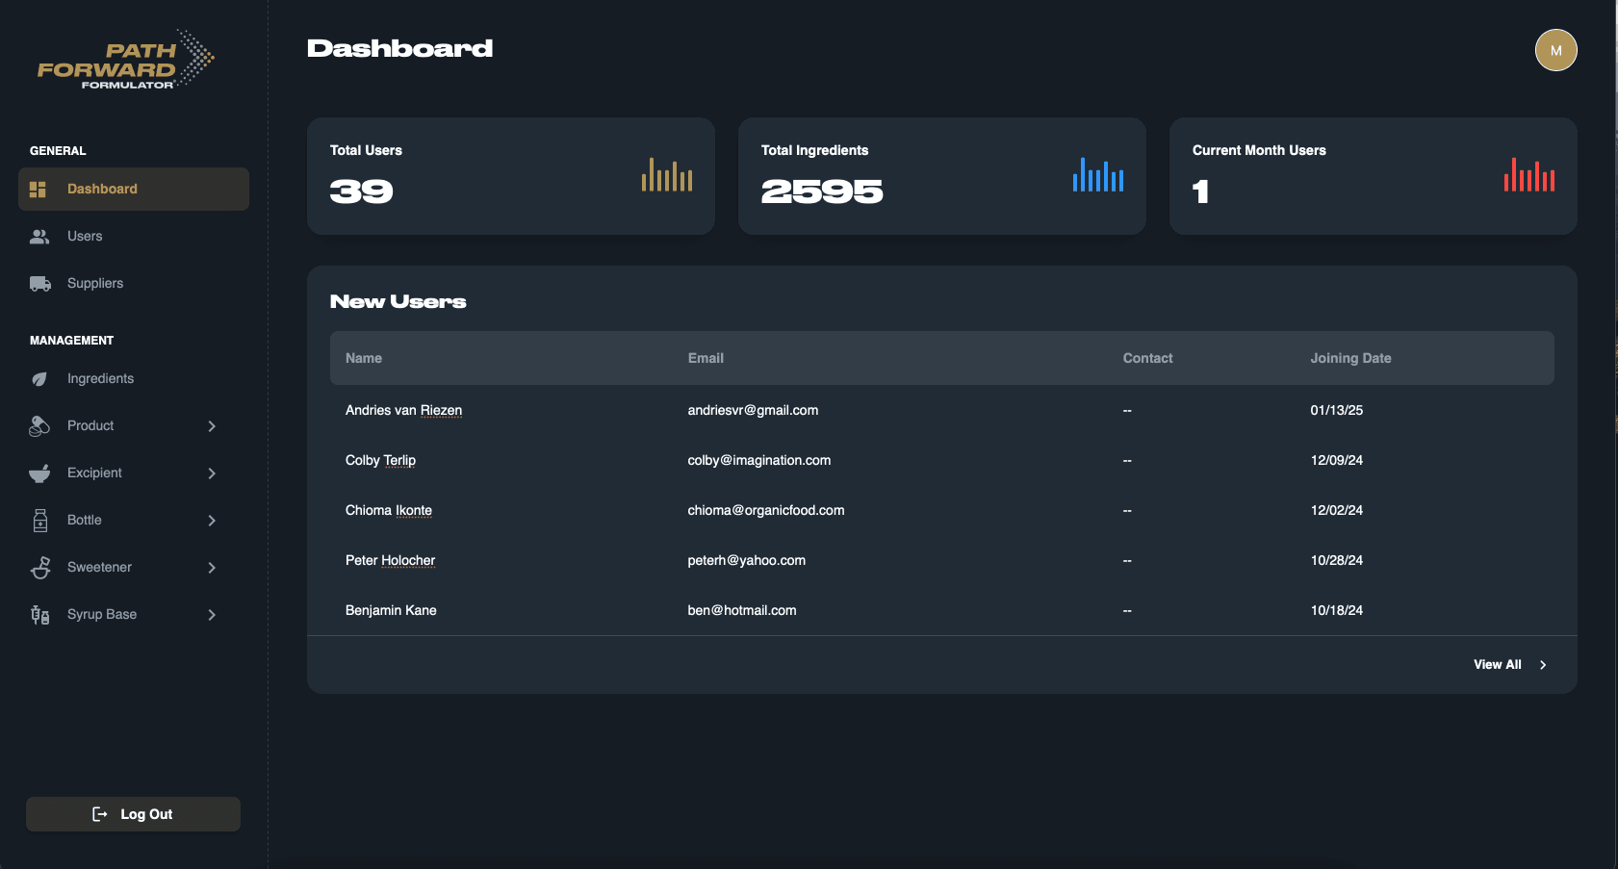Open the Suppliers menu item

95,284
